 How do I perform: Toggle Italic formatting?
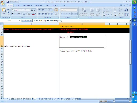click(16, 14)
